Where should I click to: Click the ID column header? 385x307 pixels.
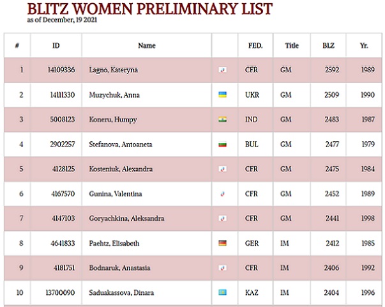coord(56,45)
